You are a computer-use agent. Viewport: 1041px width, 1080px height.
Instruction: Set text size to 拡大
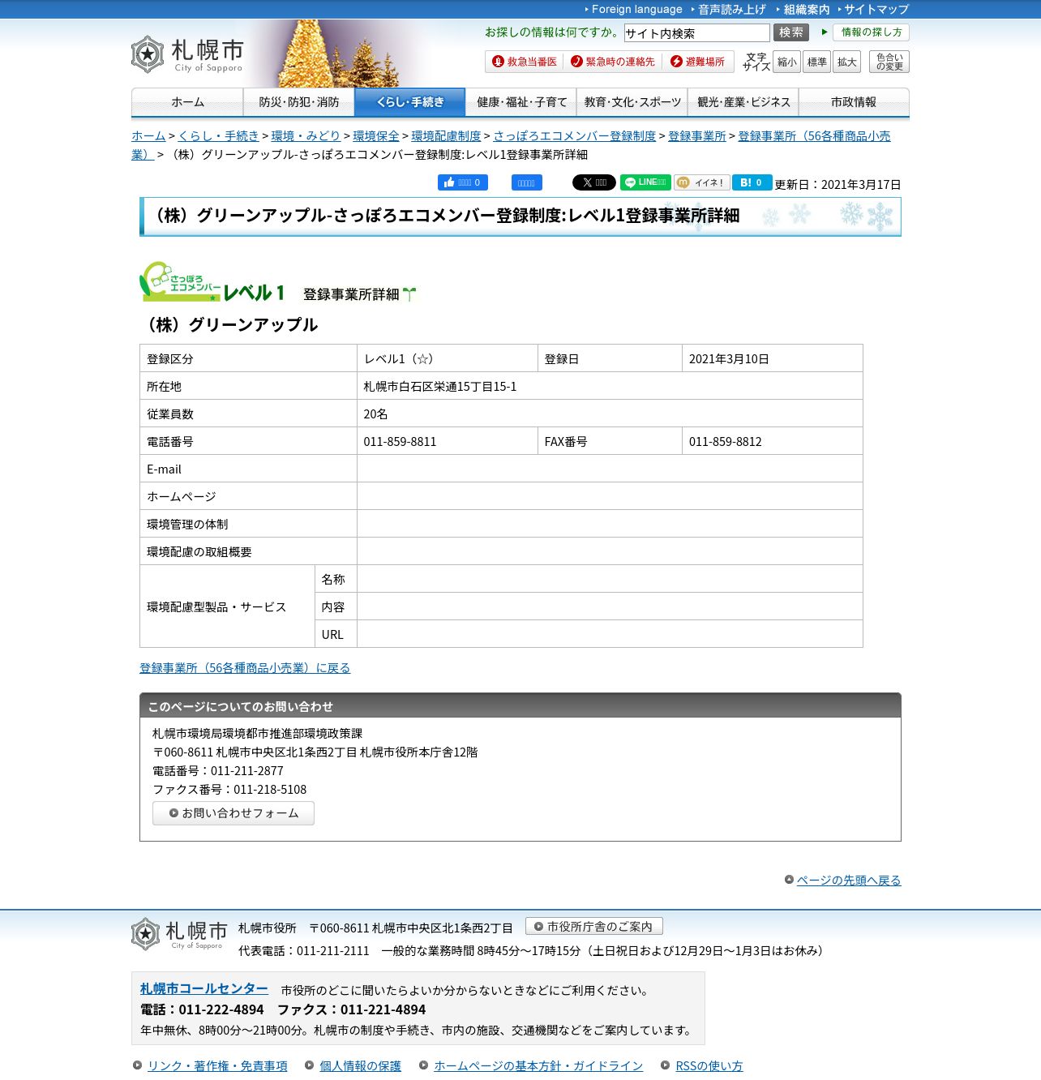pos(846,62)
